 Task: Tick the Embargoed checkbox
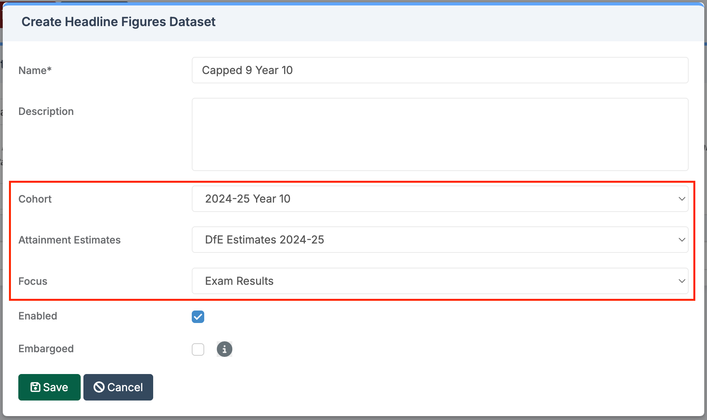click(x=198, y=349)
